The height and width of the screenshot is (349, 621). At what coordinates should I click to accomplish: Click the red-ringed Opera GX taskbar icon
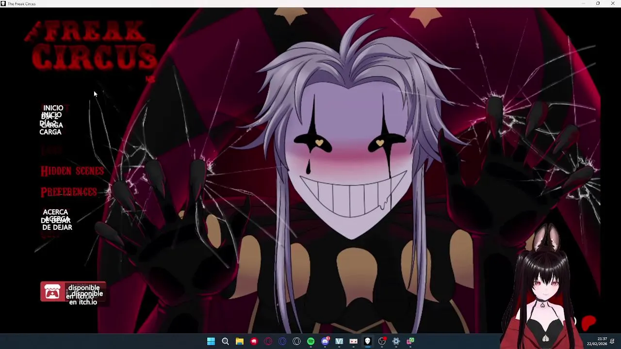point(268,341)
